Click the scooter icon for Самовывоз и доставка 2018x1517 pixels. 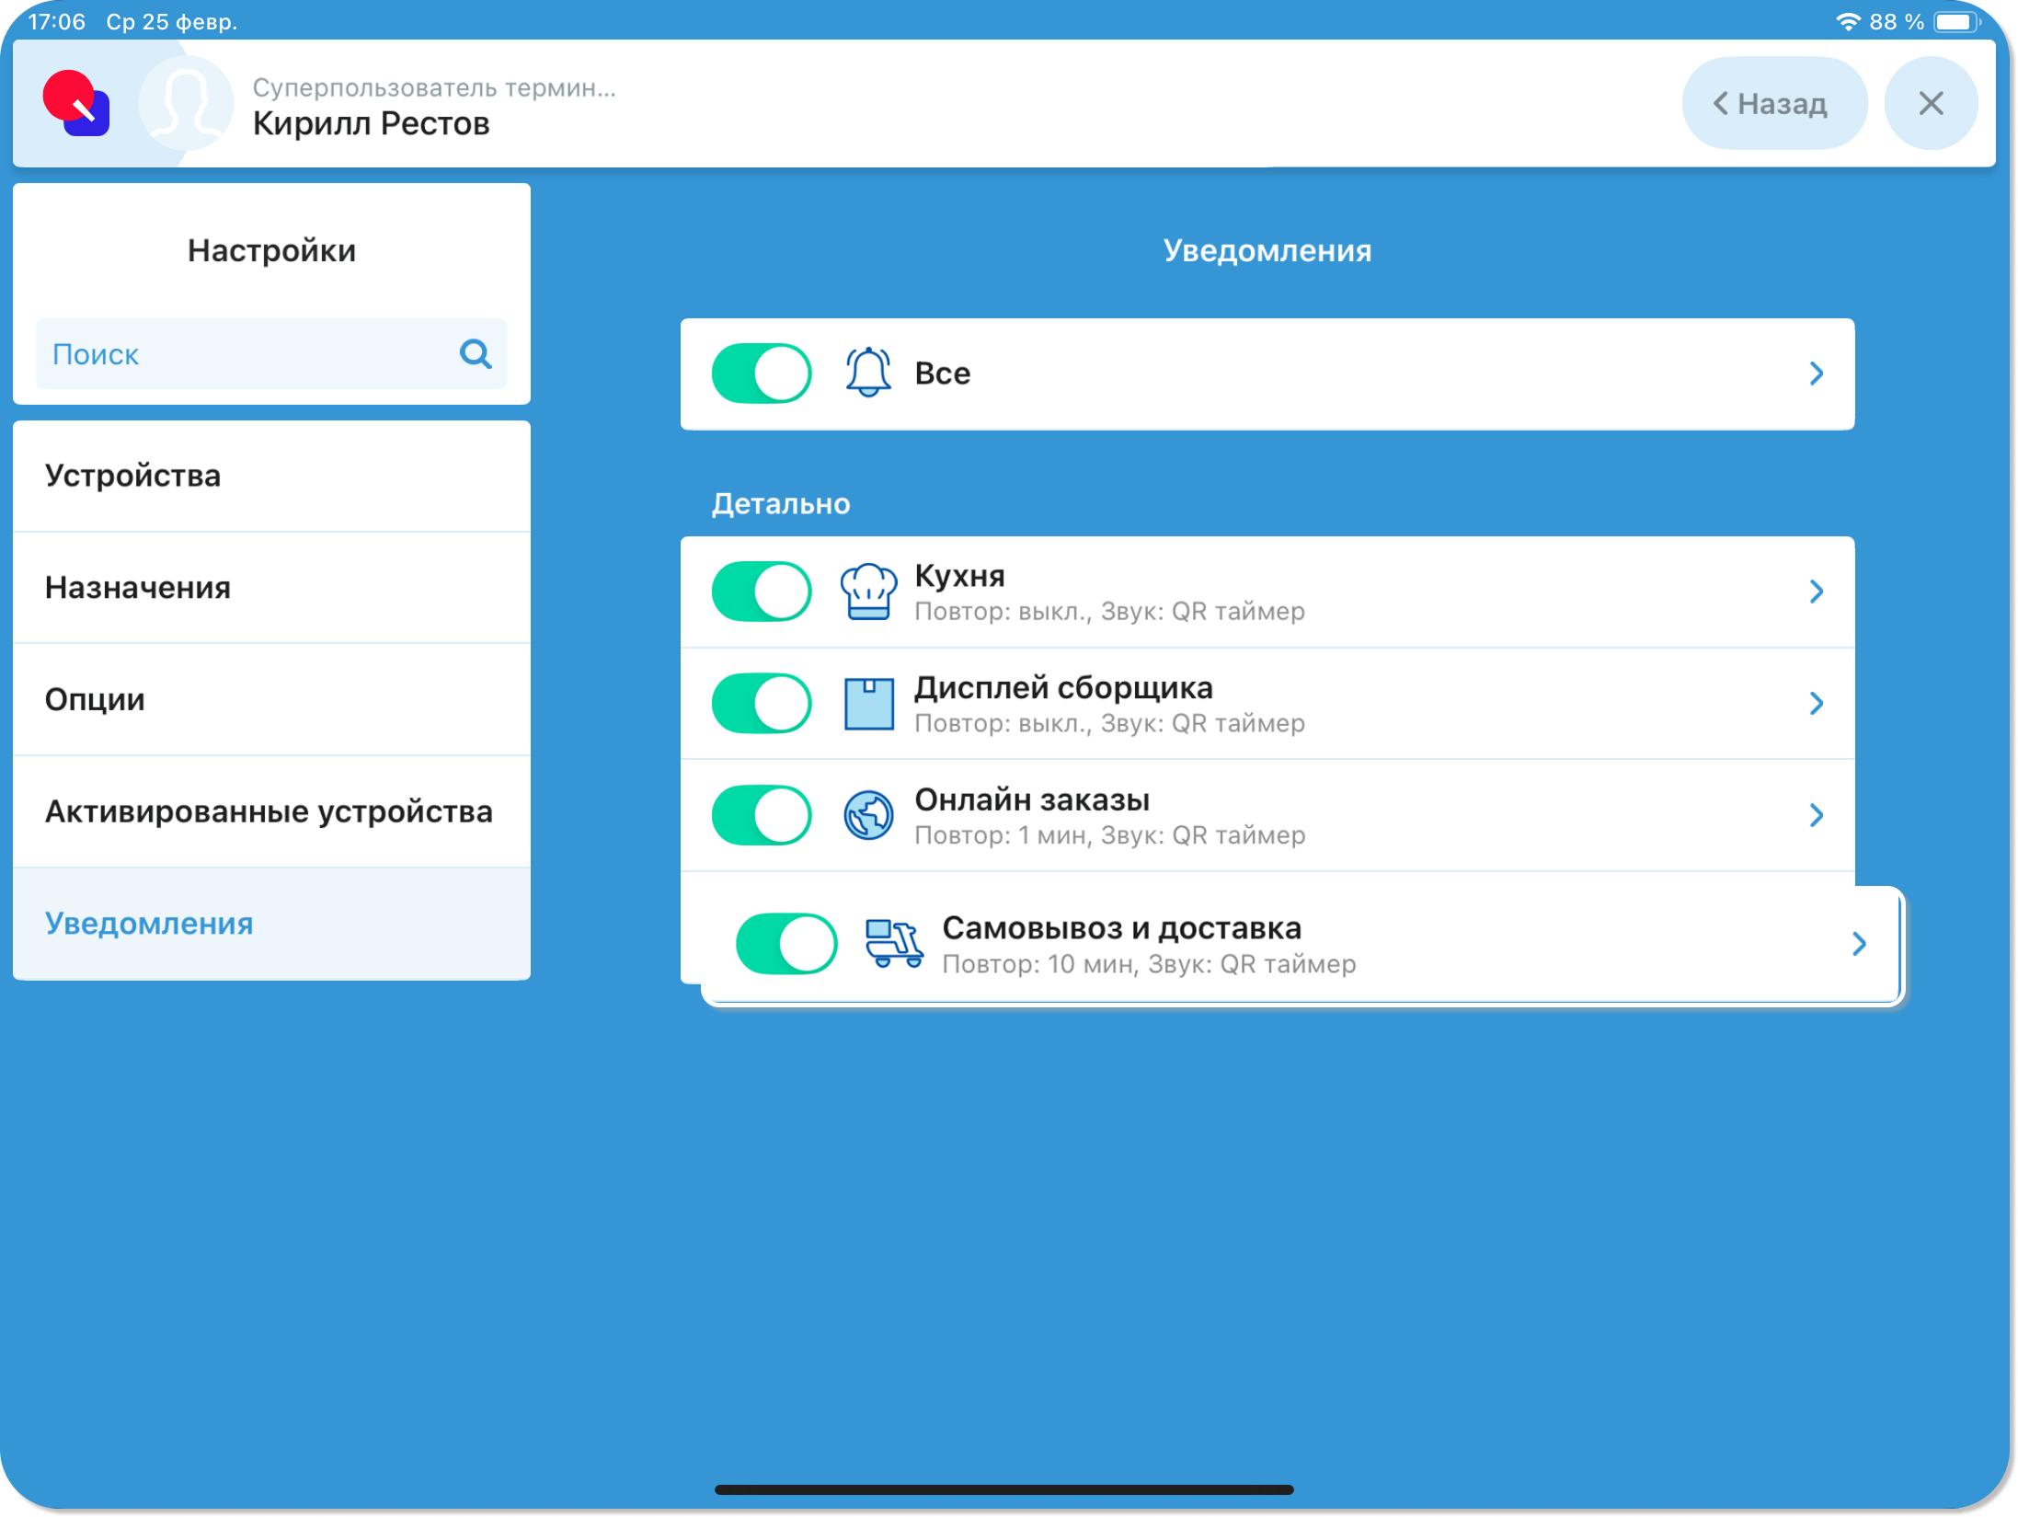pos(893,944)
